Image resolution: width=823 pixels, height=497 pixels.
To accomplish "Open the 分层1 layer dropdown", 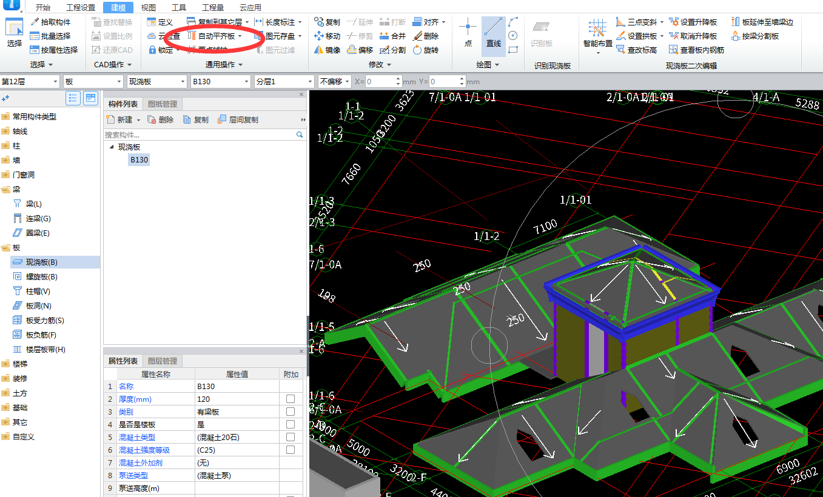I will pos(284,81).
